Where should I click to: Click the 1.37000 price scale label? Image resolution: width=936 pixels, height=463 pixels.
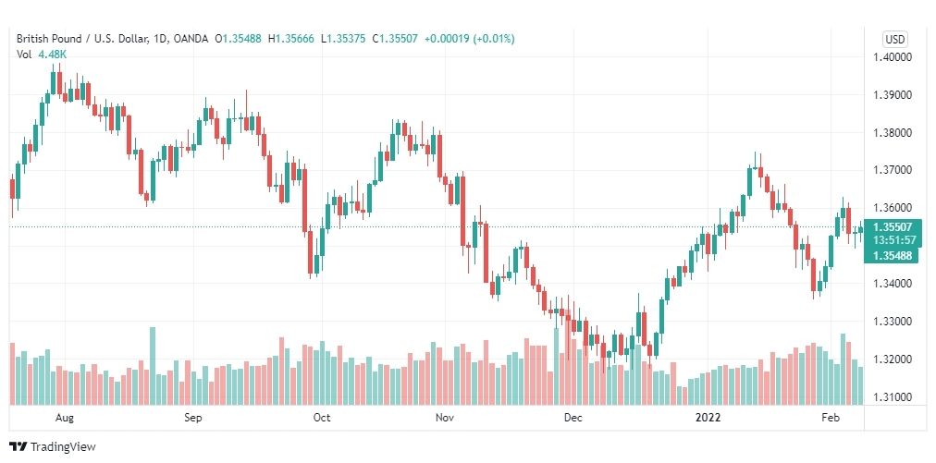click(892, 171)
